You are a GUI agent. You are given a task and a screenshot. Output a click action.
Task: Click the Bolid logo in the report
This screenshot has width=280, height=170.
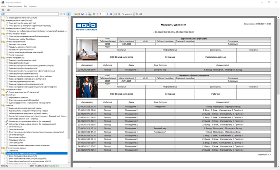coord(86,26)
